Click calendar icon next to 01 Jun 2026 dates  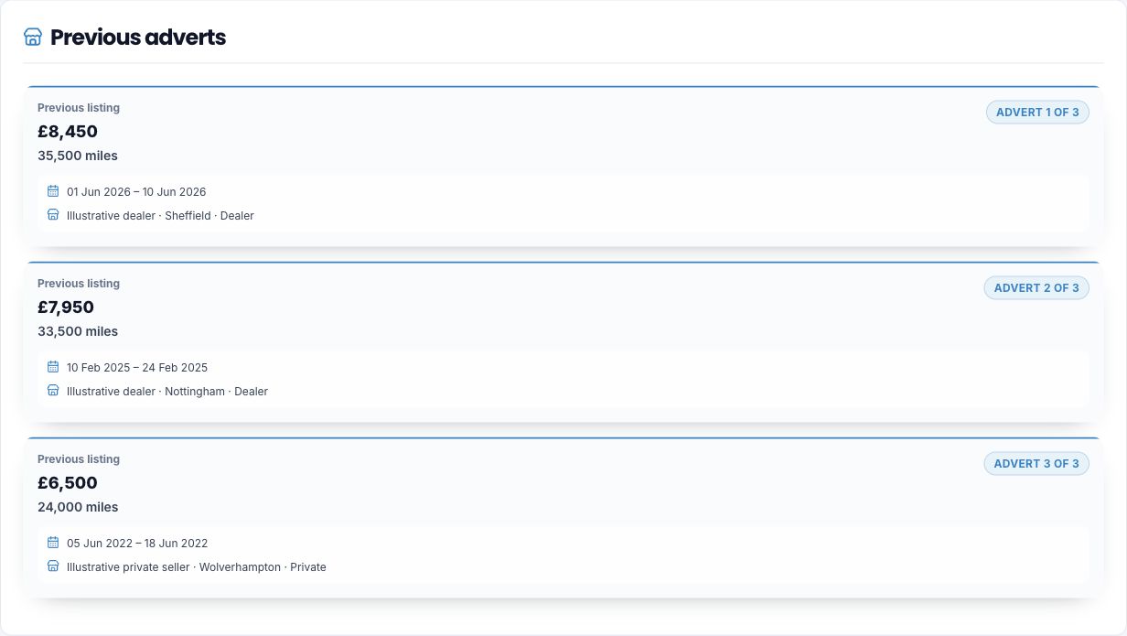pyautogui.click(x=53, y=191)
